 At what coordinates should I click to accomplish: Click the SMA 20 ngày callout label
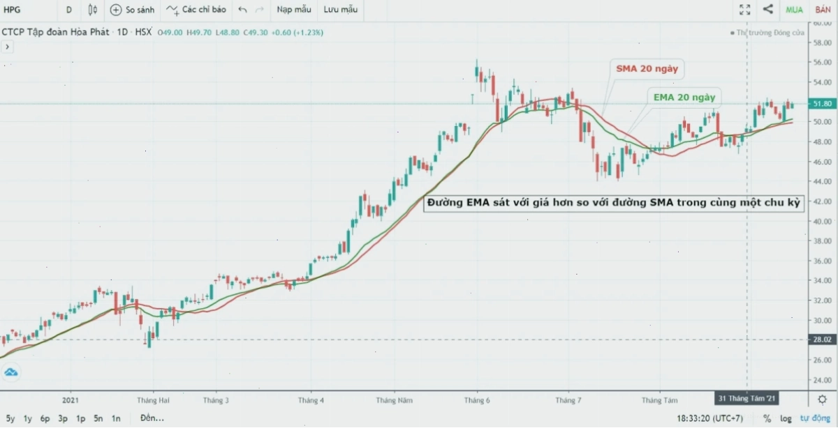tap(647, 69)
